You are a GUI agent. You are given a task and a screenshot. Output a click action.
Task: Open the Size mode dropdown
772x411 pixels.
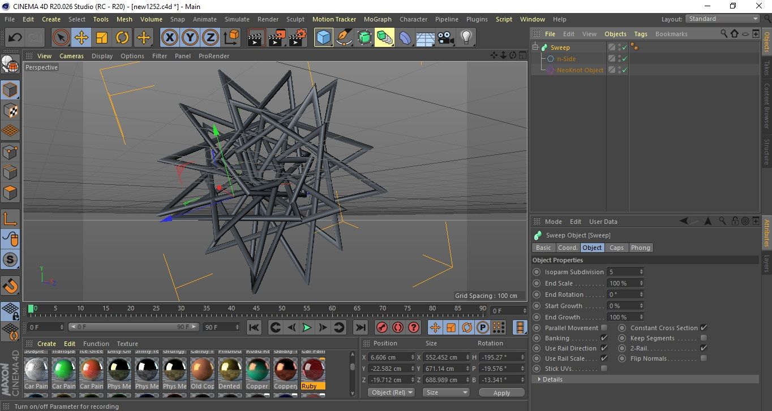pyautogui.click(x=447, y=392)
